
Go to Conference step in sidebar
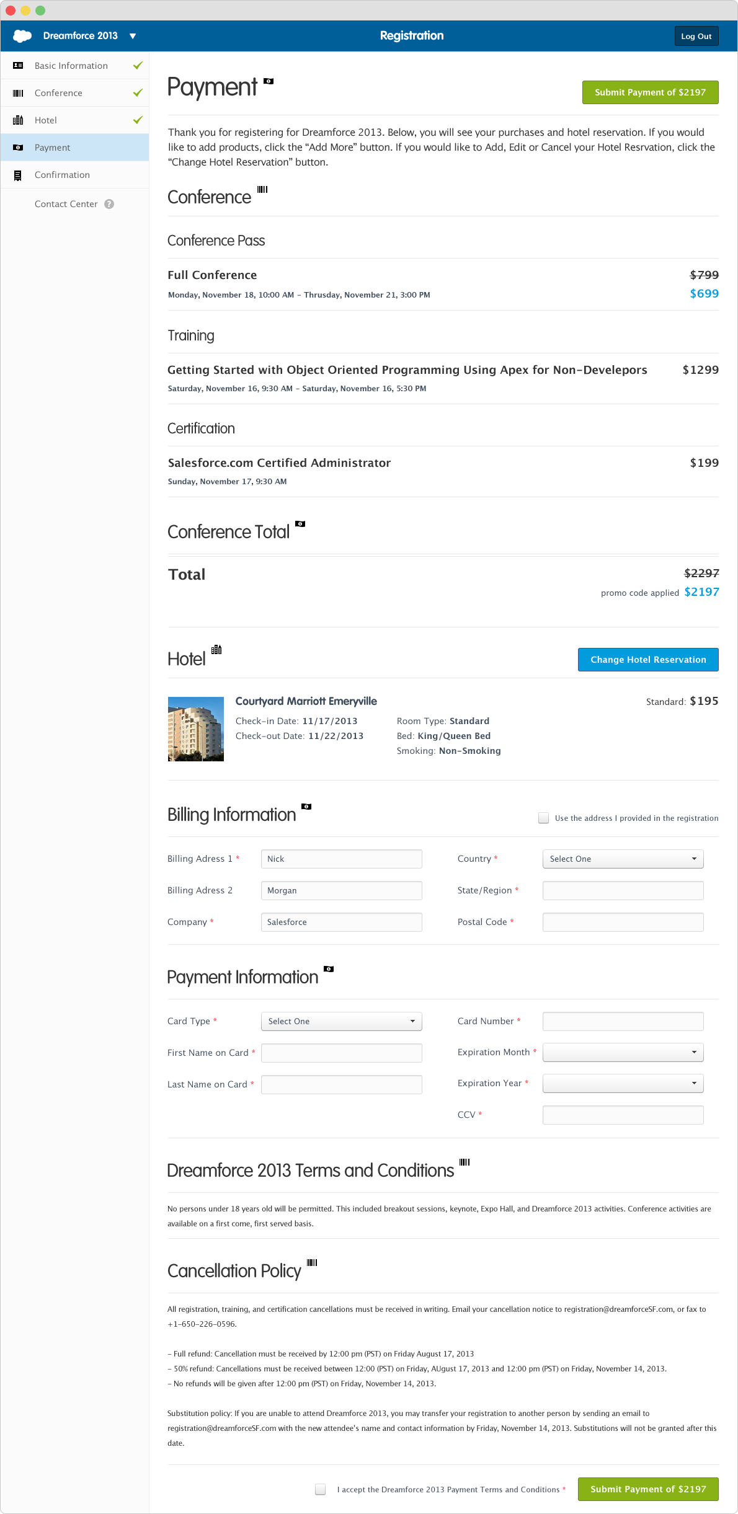(74, 93)
